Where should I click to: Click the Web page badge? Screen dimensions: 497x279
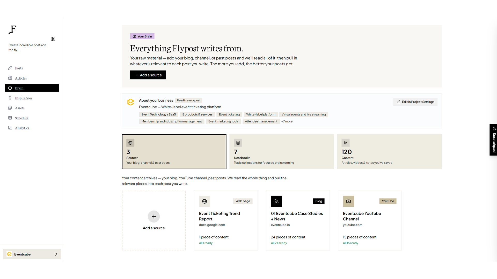(x=243, y=201)
